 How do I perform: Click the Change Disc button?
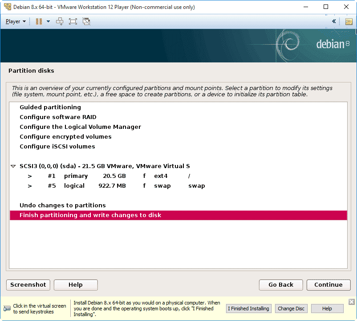pyautogui.click(x=291, y=309)
